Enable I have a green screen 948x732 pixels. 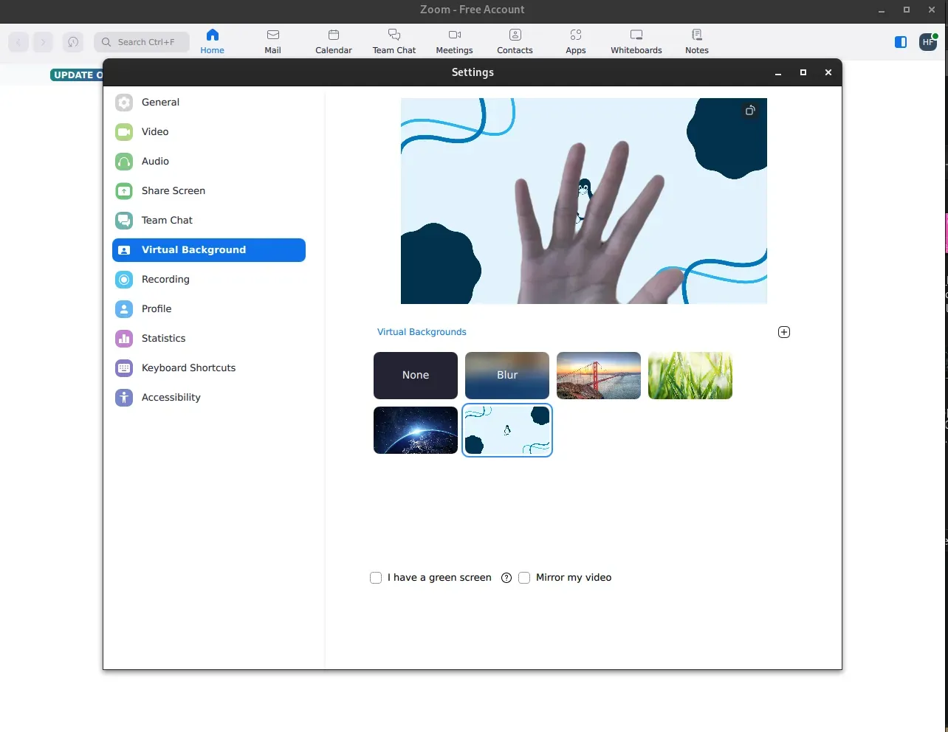[x=376, y=578]
